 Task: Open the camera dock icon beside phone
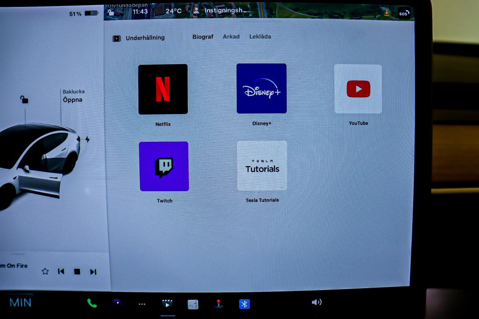click(117, 303)
